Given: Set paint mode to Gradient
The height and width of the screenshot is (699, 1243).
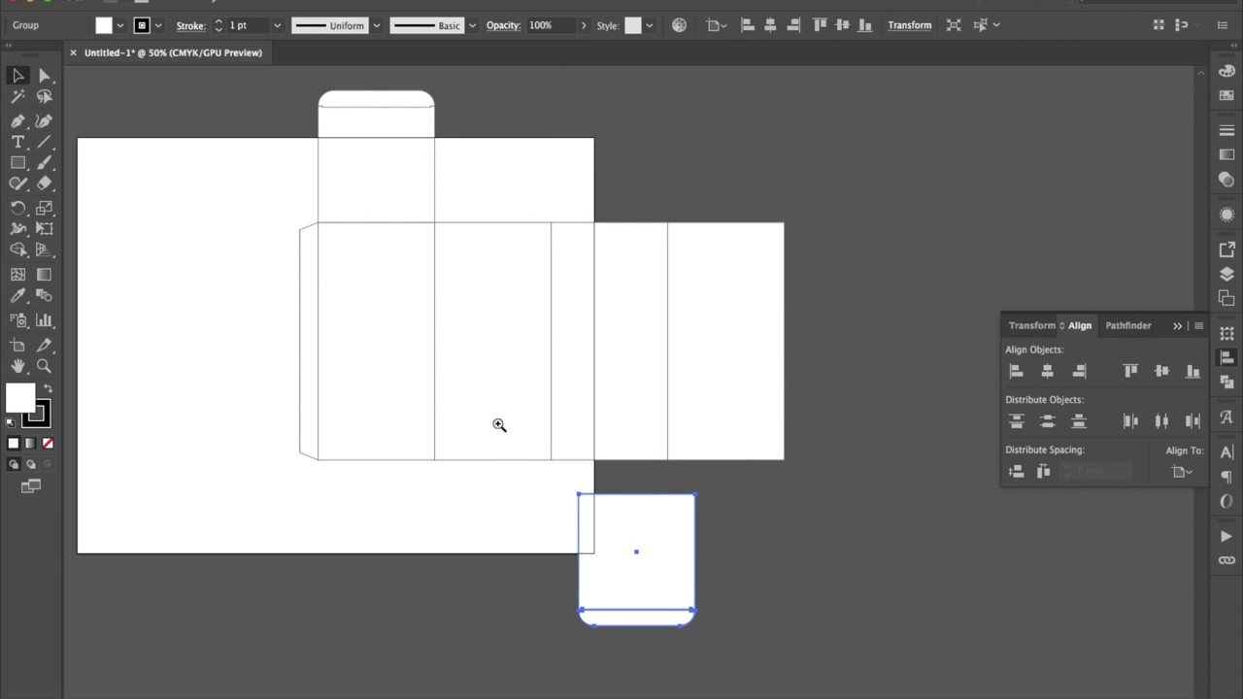Looking at the screenshot, I should pos(30,444).
